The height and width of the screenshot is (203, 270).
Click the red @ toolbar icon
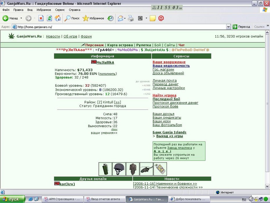(x=161, y=18)
